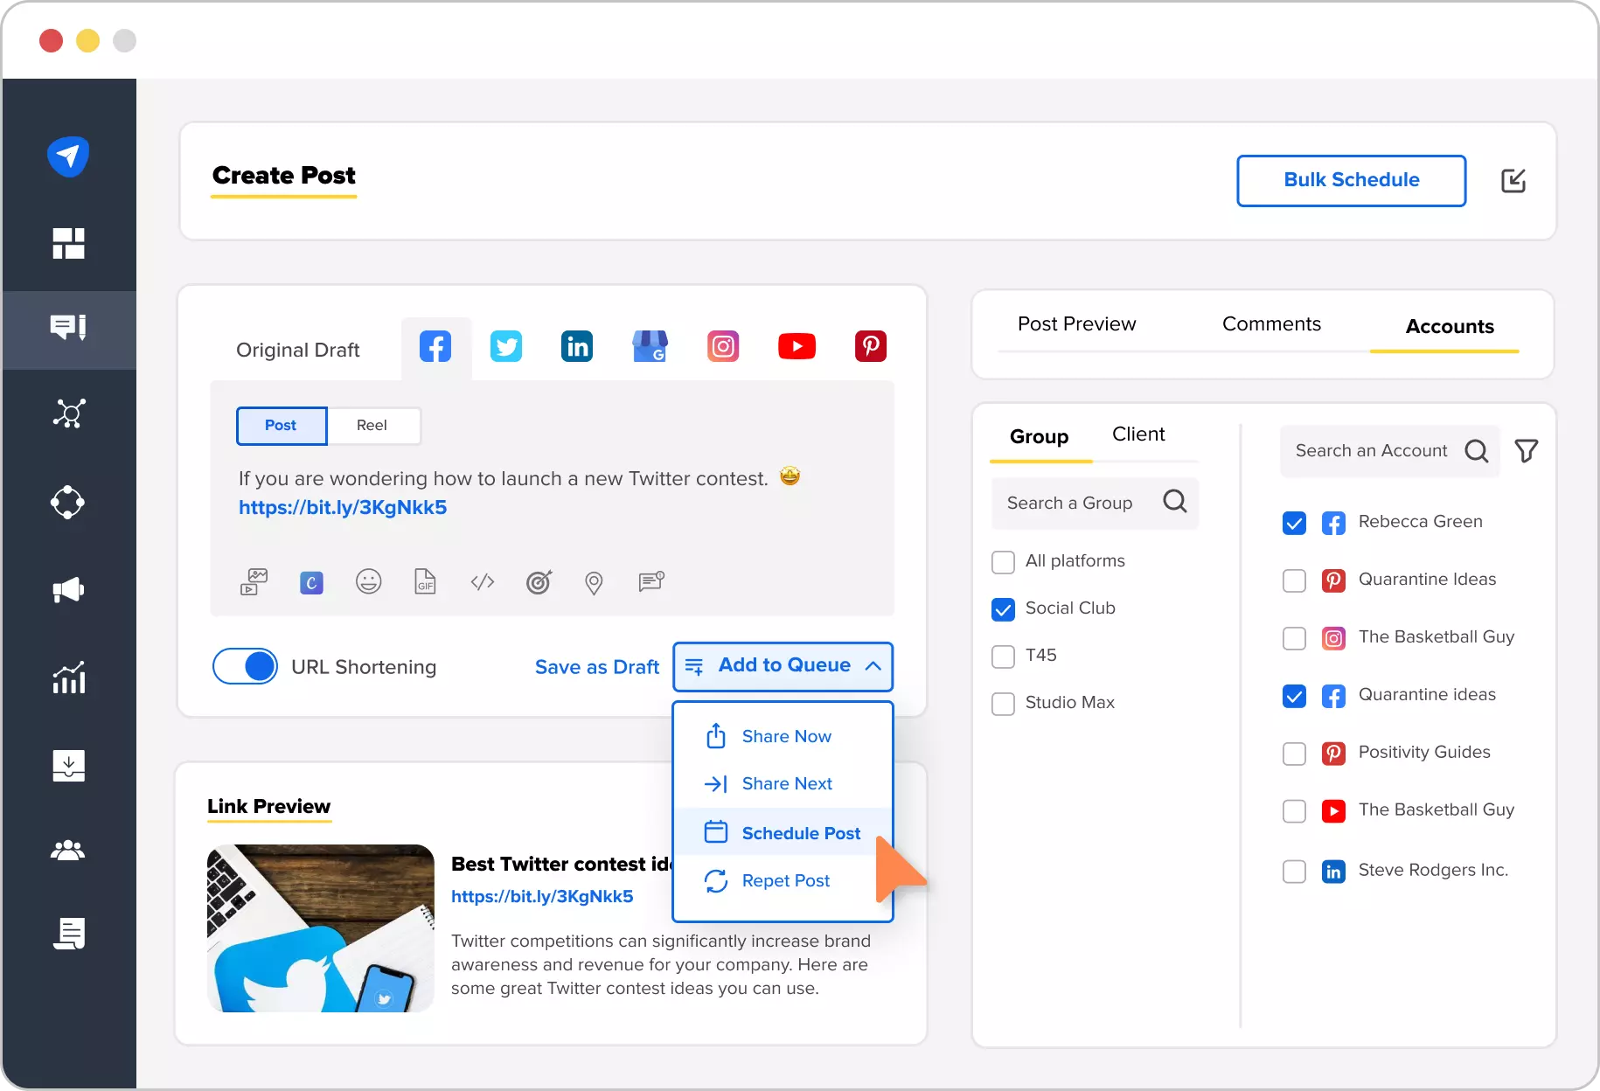
Task: Choose Share Next from the queue menu
Action: 783,783
